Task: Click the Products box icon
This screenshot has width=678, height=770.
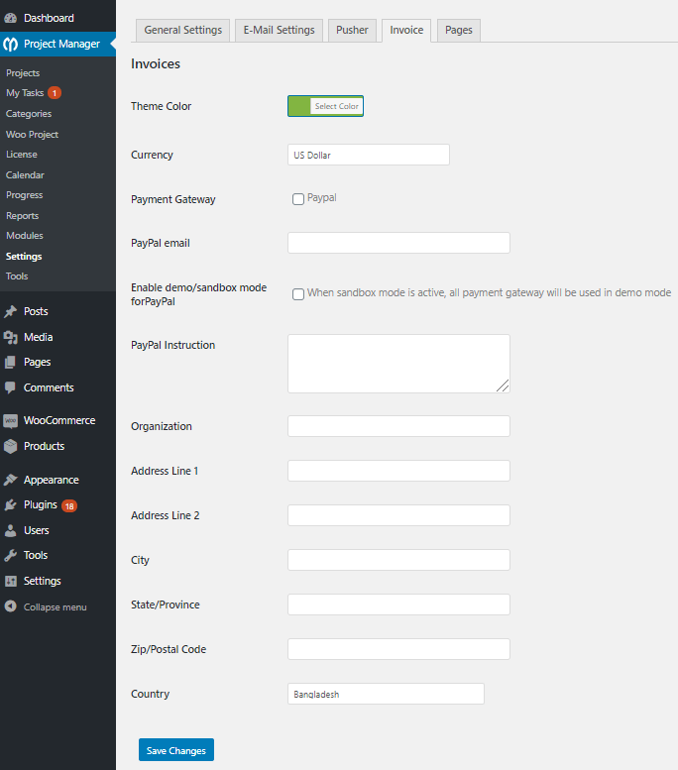Action: click(x=10, y=446)
